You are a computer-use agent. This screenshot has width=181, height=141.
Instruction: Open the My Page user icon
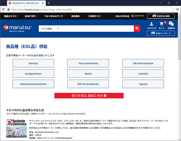tap(151, 25)
